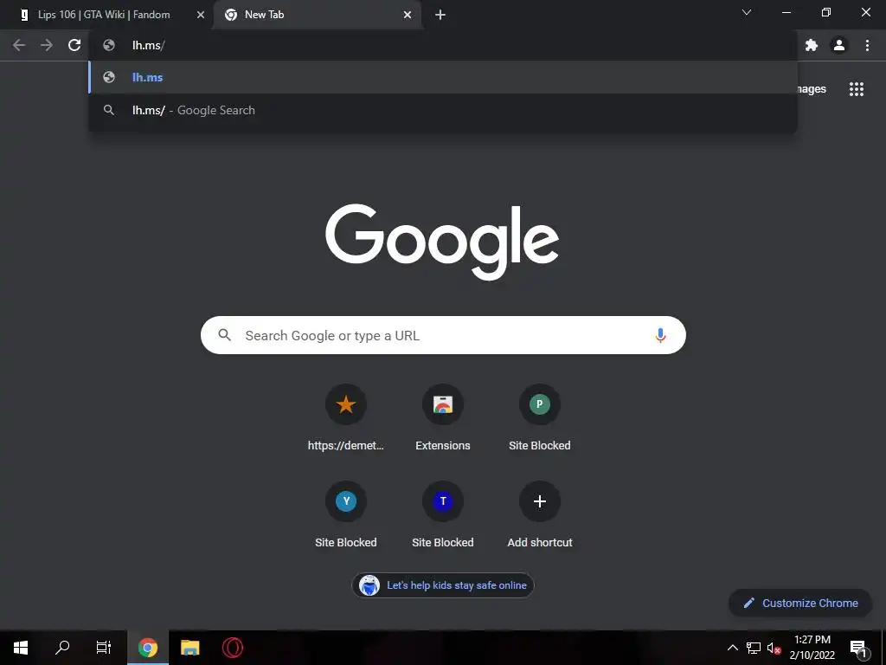Open the Extensions puzzle-piece menu

(x=812, y=45)
